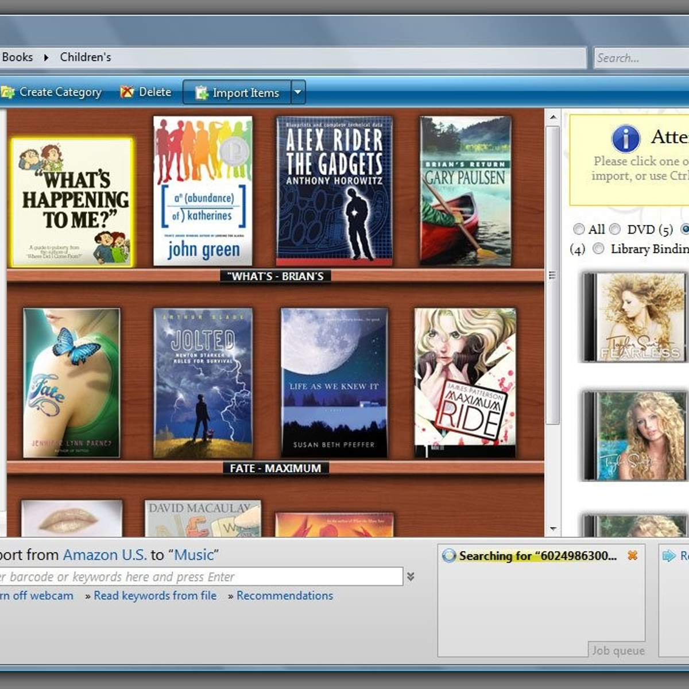This screenshot has width=689, height=689.
Task: Select the All radio button
Action: point(579,229)
